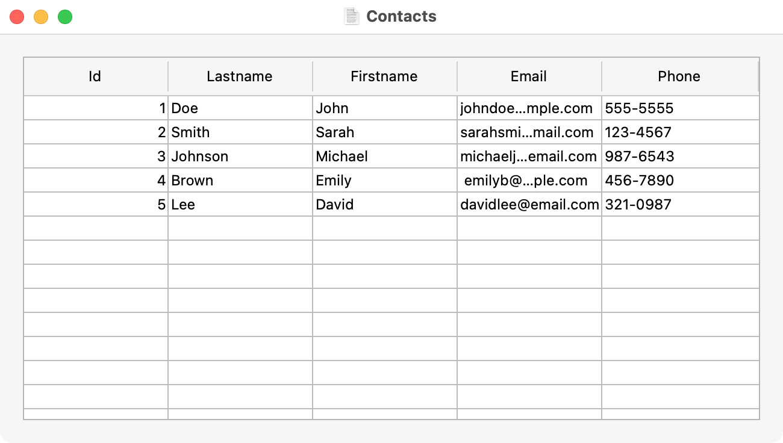Sort table by Id column header
783x443 pixels.
tap(95, 76)
